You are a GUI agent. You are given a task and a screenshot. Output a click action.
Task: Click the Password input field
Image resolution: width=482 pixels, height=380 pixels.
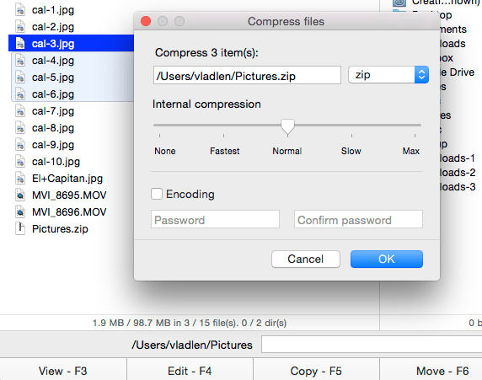215,220
